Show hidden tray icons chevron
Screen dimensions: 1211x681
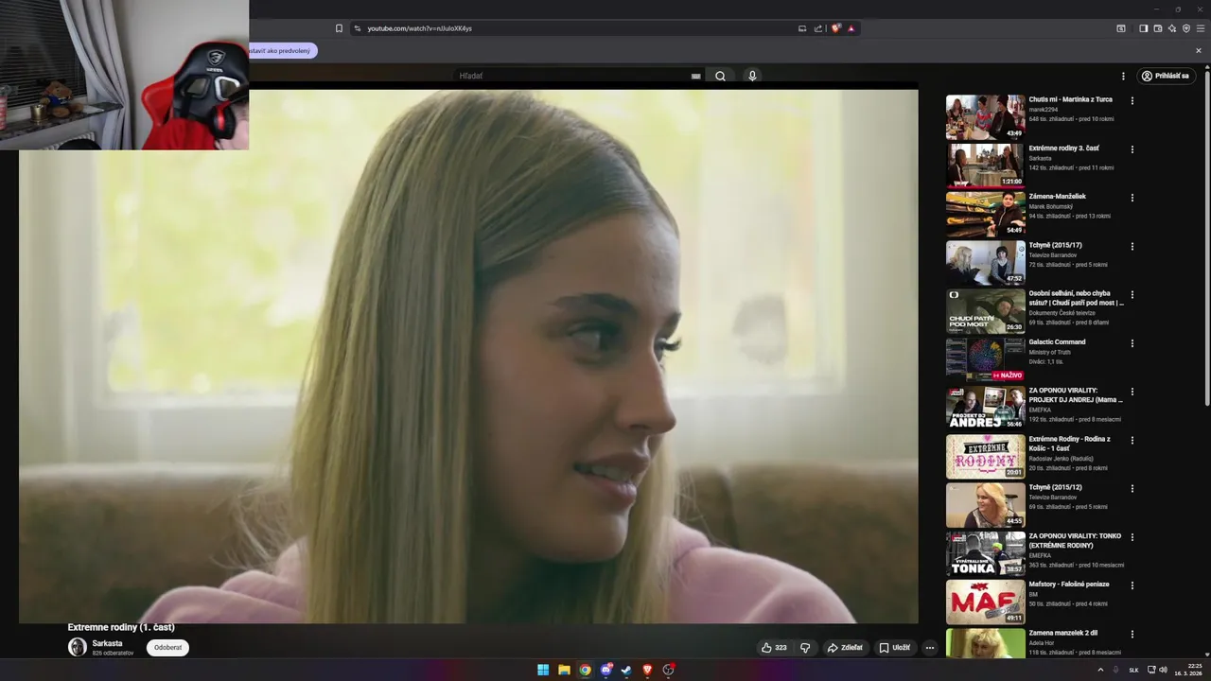1100,670
